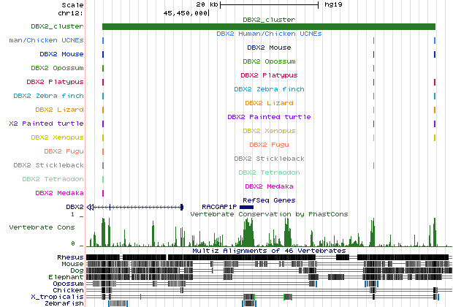Open the RefSeq Genes track title
Image resolution: width=453 pixels, height=307 pixels.
pos(269,200)
